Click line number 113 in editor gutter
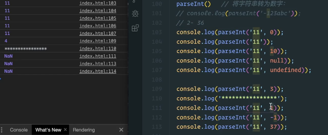The width and height of the screenshot is (328, 135). tap(157, 127)
